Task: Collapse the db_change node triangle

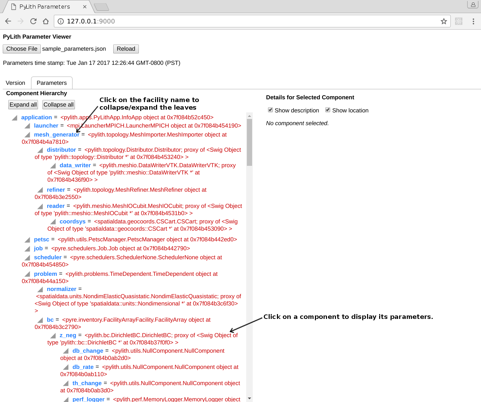Action: [66, 351]
